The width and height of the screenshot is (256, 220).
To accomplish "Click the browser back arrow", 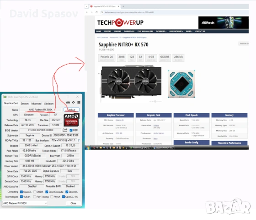I will tap(87, 12).
